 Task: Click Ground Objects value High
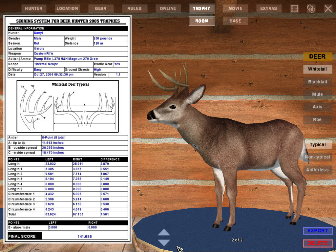97,70
